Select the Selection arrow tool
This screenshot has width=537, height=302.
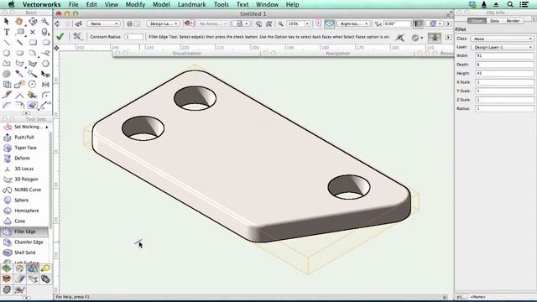(7, 22)
